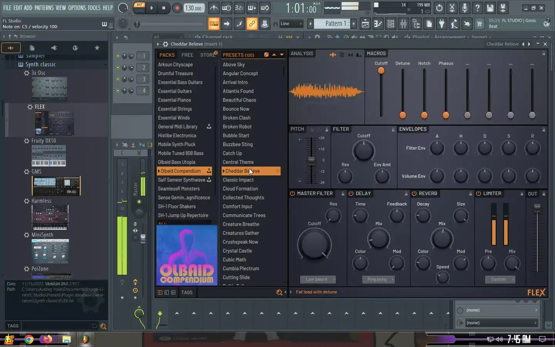Click the microphone one-click recording icon
This screenshot has width=555, height=347.
pos(464,8)
